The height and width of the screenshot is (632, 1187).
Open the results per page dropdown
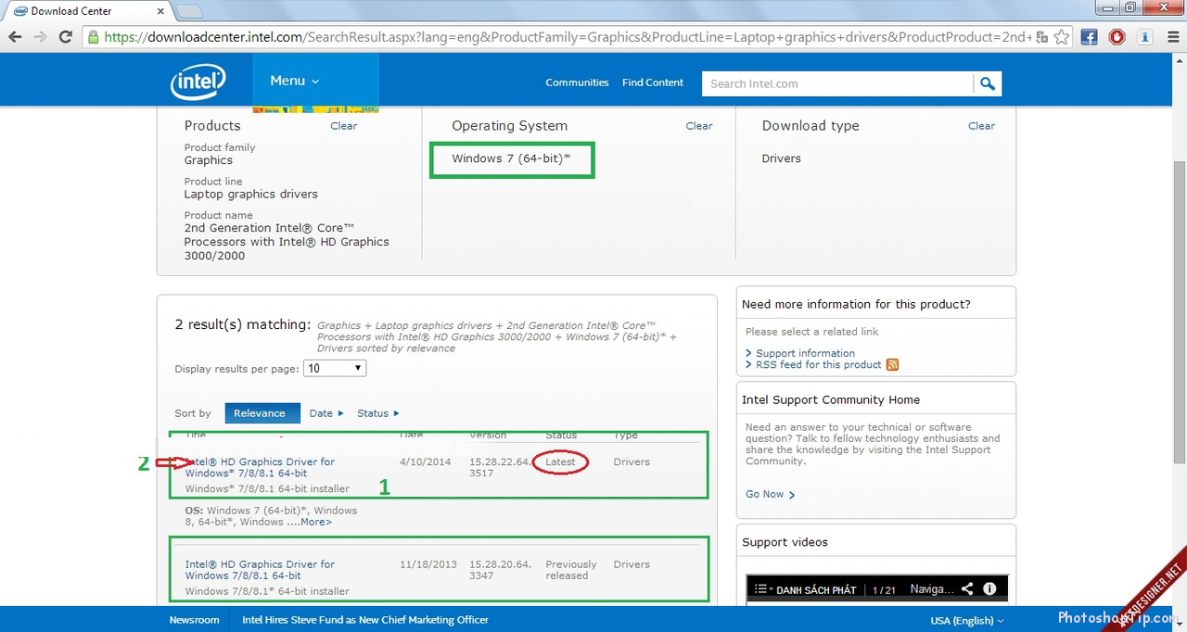335,368
